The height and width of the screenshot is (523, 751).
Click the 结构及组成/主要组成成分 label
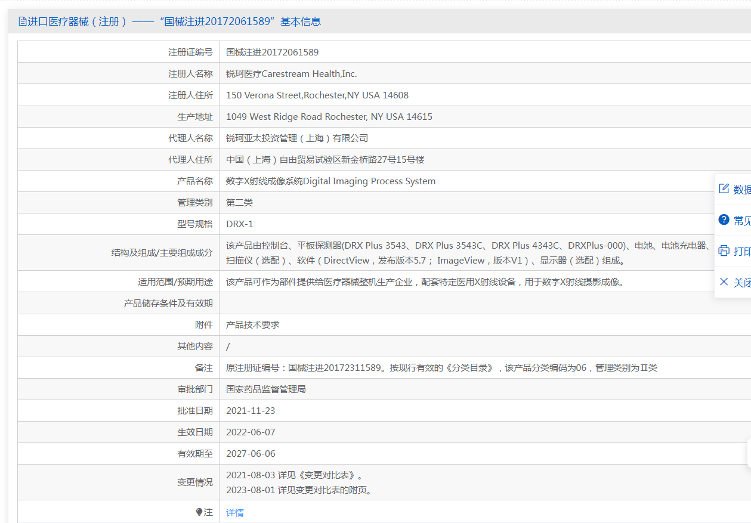tap(162, 253)
